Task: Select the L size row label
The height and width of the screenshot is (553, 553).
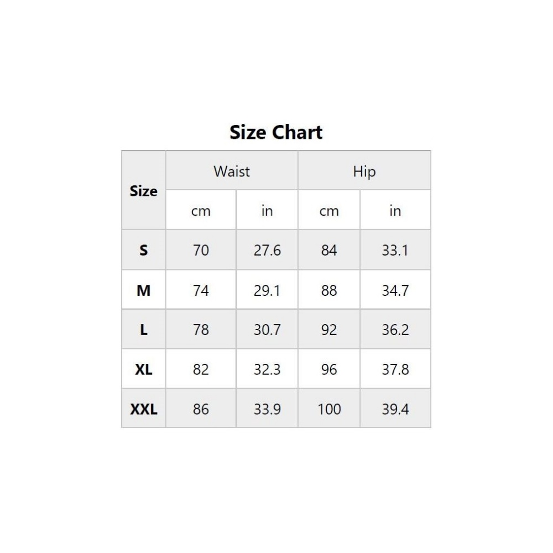Action: point(143,330)
